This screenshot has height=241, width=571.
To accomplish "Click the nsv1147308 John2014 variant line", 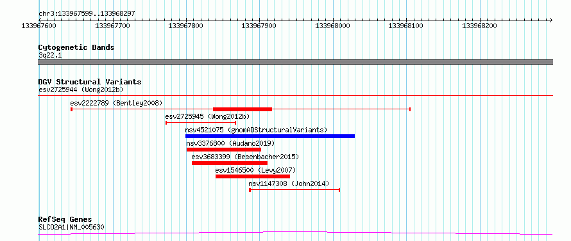I will [294, 190].
